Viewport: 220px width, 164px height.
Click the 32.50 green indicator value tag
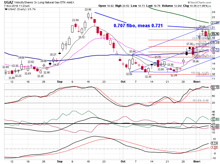coord(215,119)
